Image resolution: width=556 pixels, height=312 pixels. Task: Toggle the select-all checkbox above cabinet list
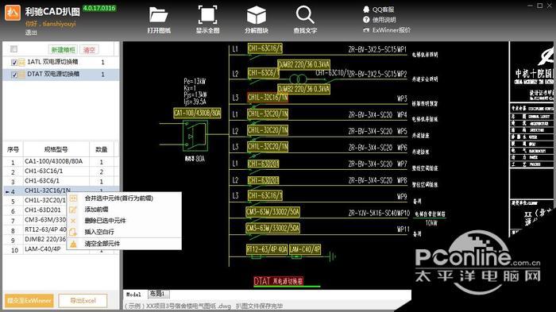[x=14, y=49]
